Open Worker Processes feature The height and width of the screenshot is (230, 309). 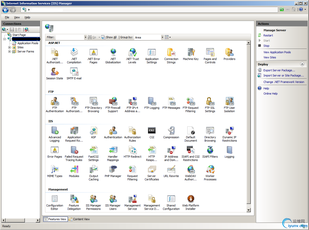click(x=210, y=173)
